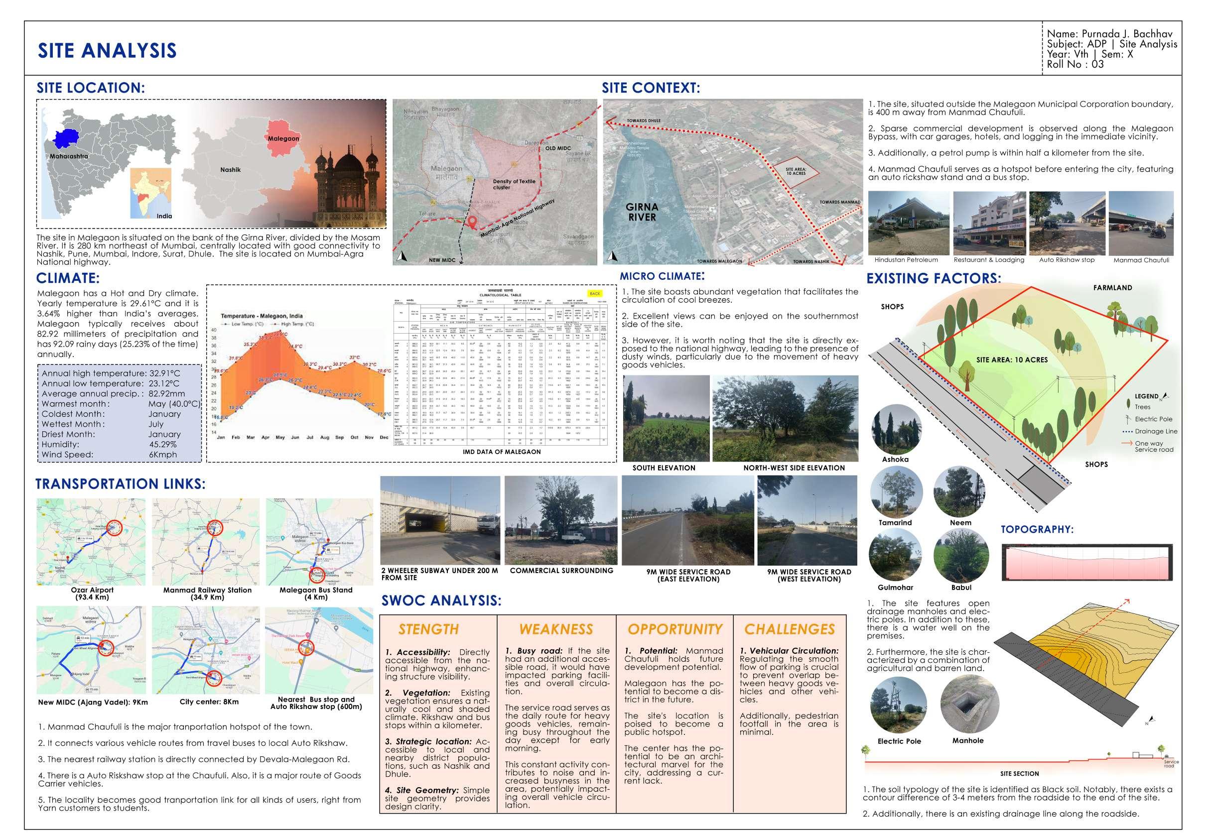Click Low Temp legend entry in temperature chart
This screenshot has height=840, width=1206.
243,324
